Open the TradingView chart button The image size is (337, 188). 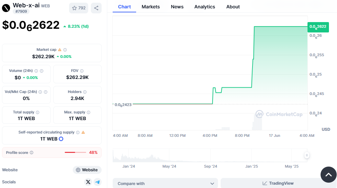pos(278,183)
